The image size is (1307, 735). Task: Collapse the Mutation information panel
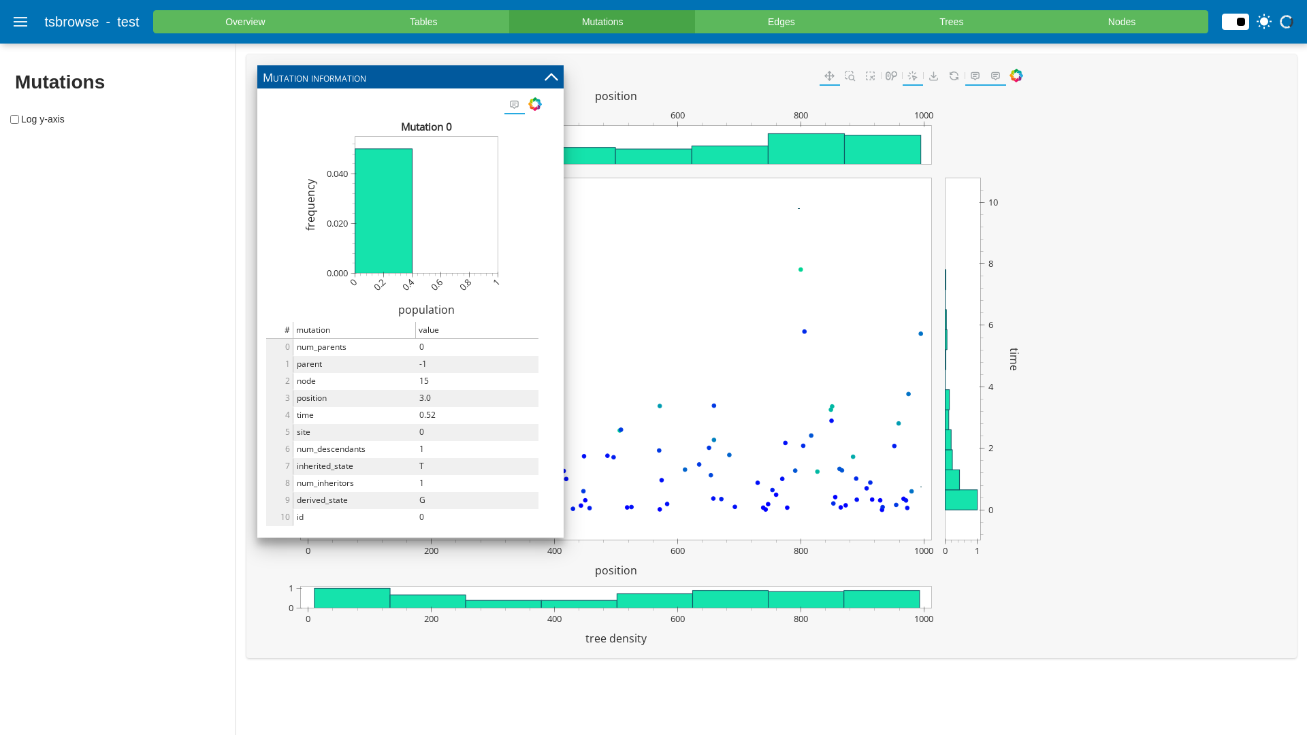[x=551, y=78]
